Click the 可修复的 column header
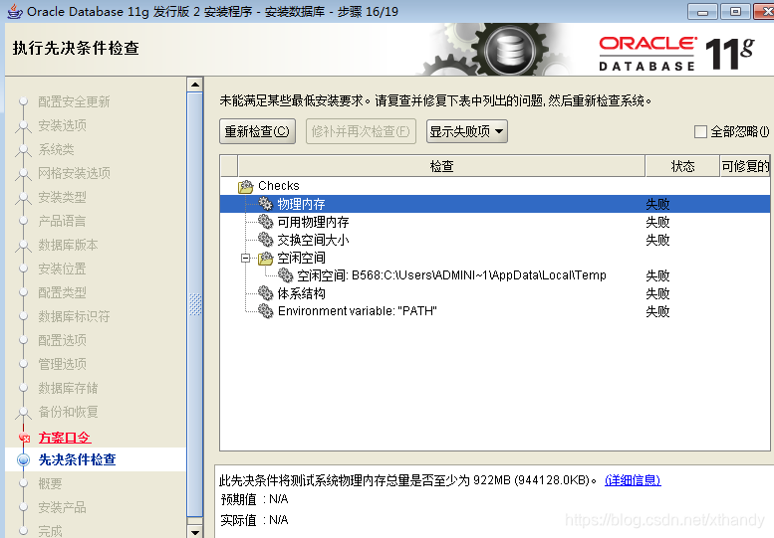Image resolution: width=774 pixels, height=538 pixels. pyautogui.click(x=745, y=166)
